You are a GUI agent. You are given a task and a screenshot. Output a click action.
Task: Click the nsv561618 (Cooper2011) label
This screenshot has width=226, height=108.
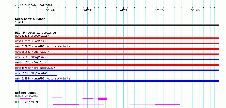click(32, 36)
